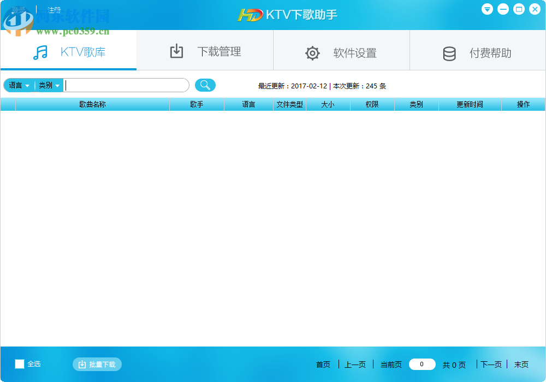Open the 付费帮助 tab
Viewport: 546px width, 382px height.
(x=477, y=52)
